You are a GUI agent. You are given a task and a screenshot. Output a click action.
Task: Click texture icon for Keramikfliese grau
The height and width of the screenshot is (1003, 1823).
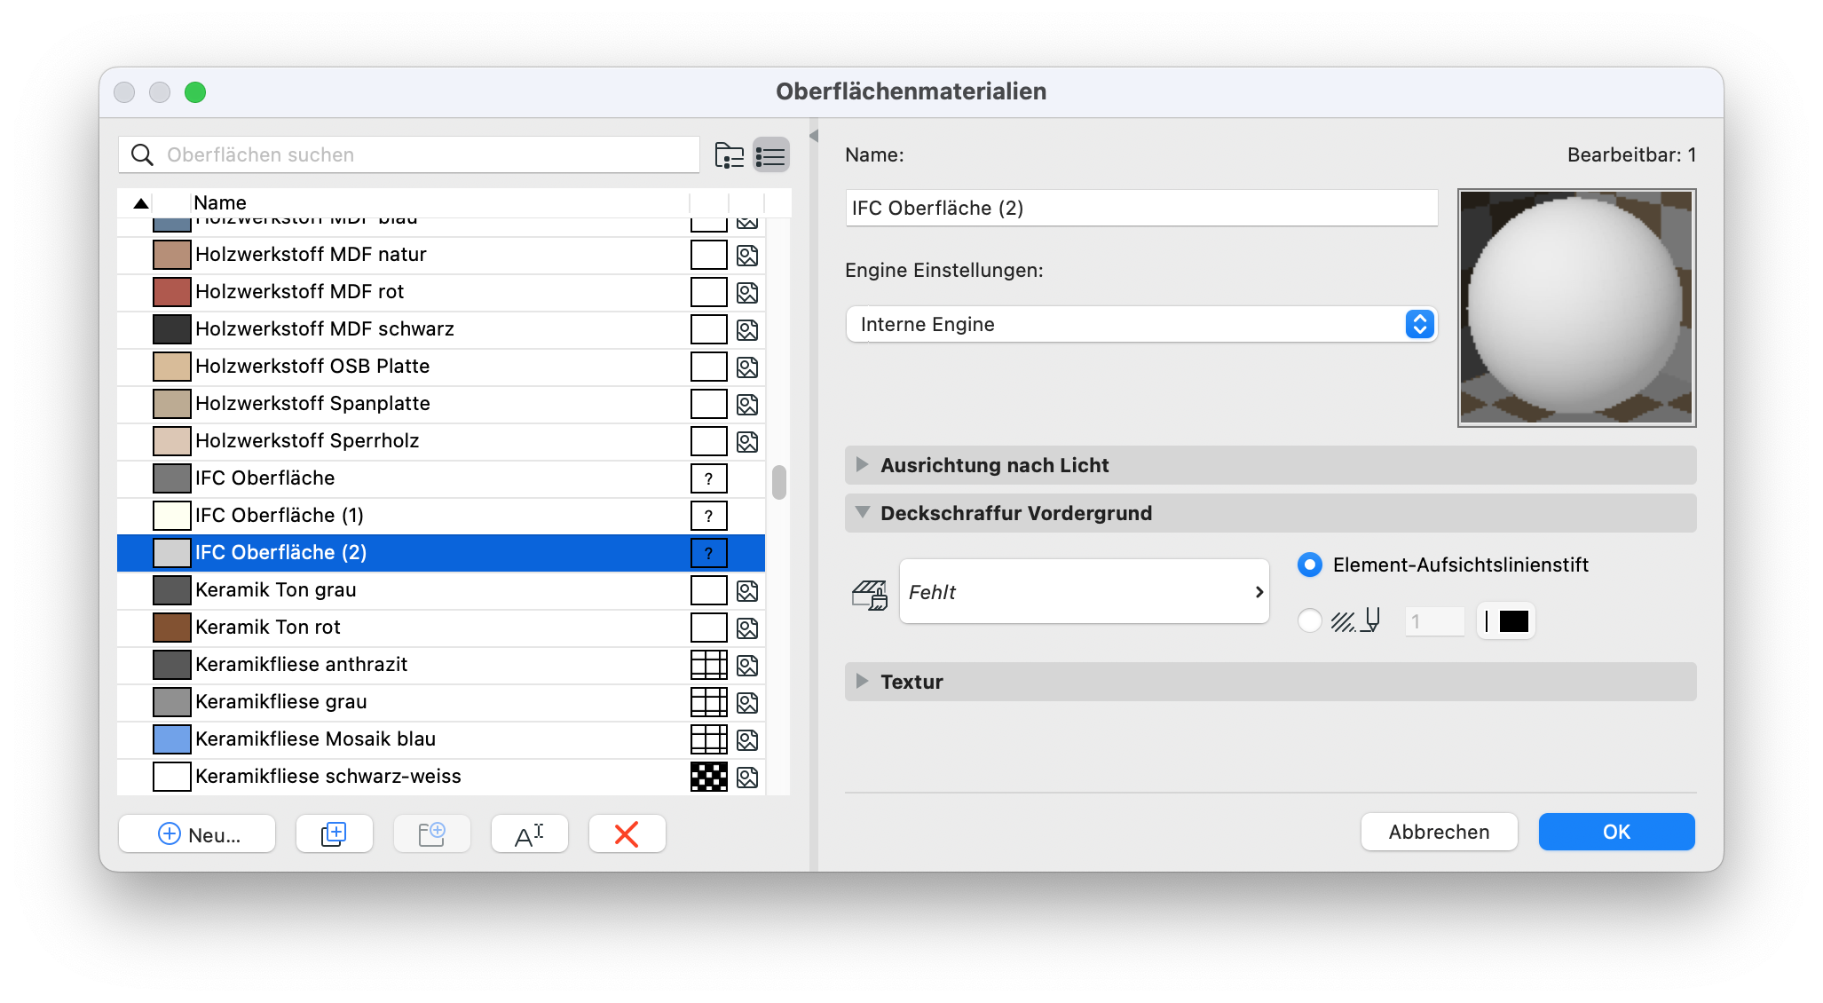(747, 703)
